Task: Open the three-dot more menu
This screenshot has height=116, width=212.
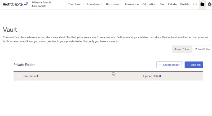Action: pyautogui.click(x=195, y=4)
